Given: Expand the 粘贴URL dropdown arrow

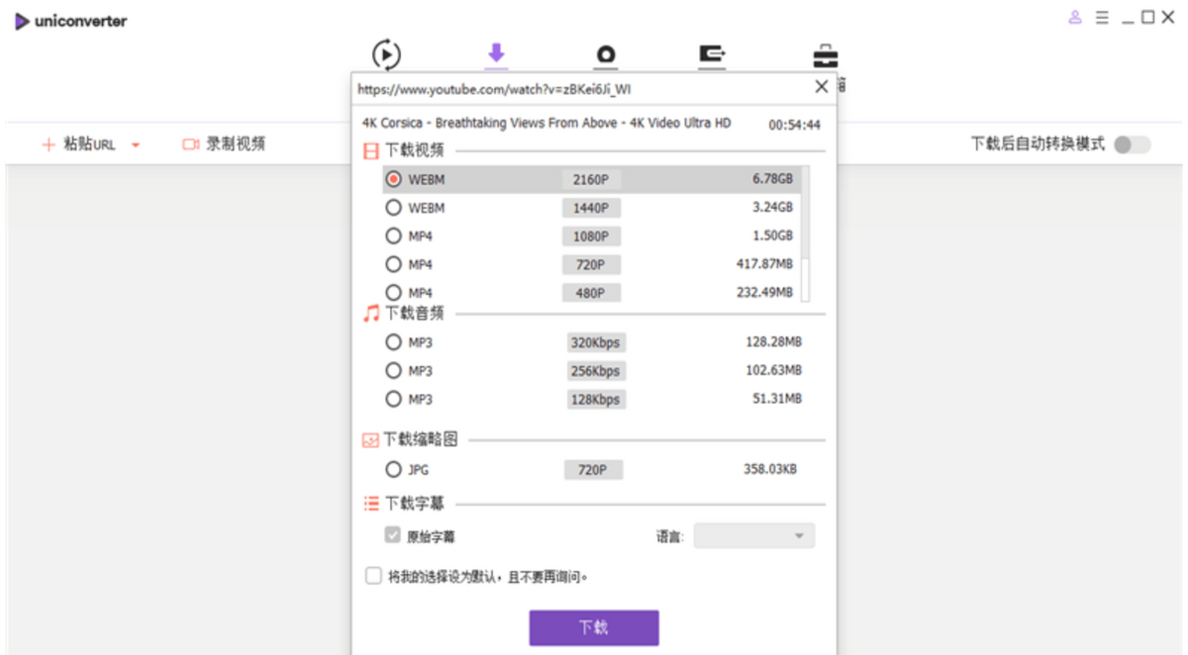Looking at the screenshot, I should [x=136, y=145].
